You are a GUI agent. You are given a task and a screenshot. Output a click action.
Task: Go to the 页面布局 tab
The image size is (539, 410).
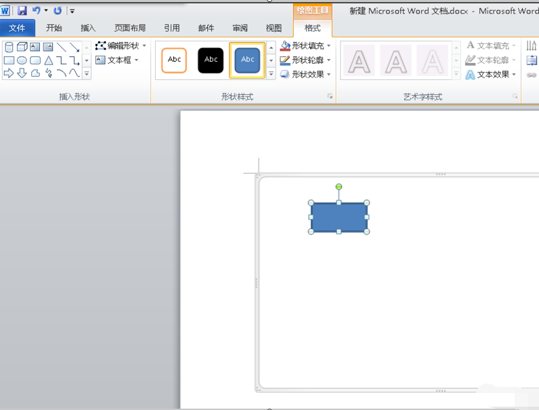(x=130, y=28)
